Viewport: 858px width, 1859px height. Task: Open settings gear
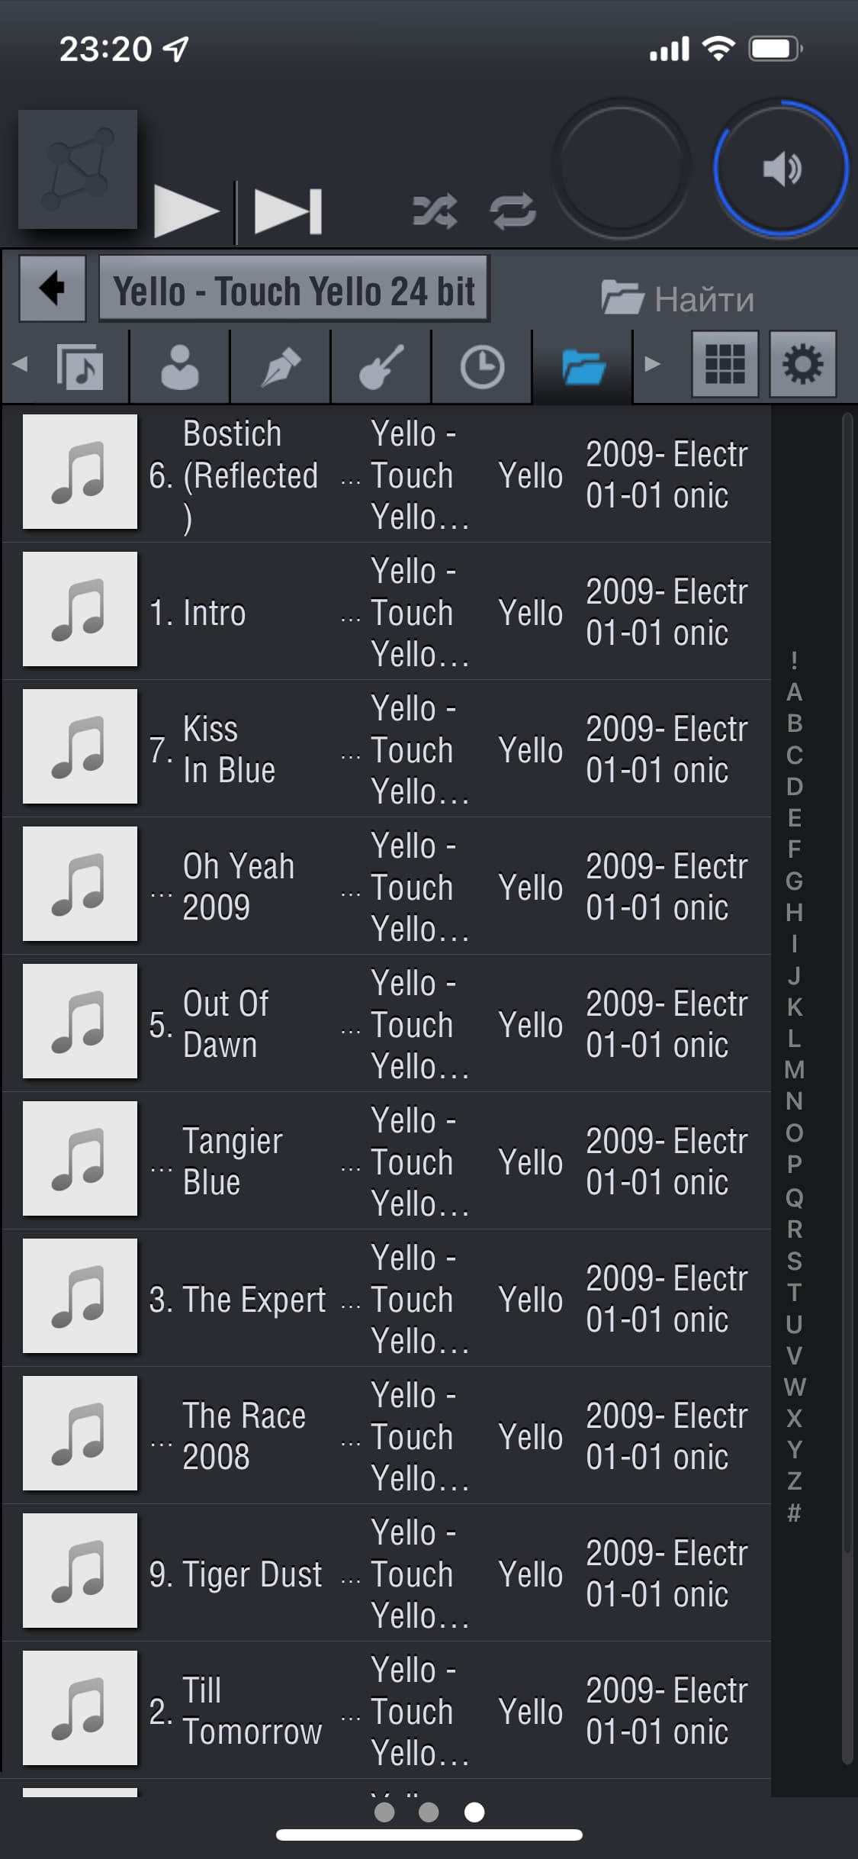803,364
